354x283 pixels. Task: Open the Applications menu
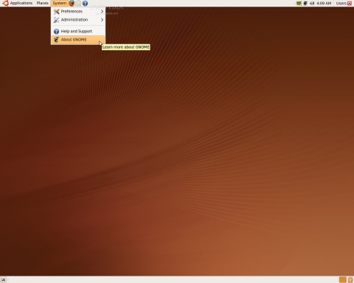[x=21, y=3]
